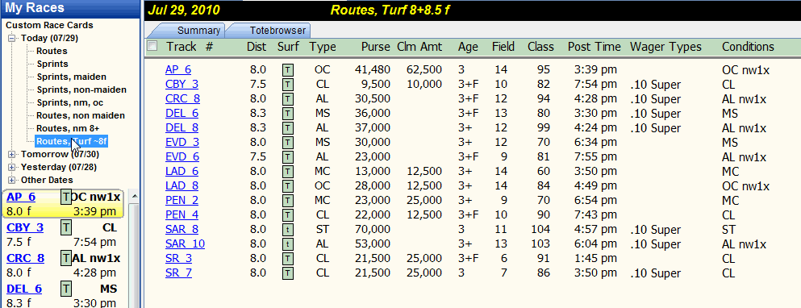Open the EVD 3 race link

point(182,143)
